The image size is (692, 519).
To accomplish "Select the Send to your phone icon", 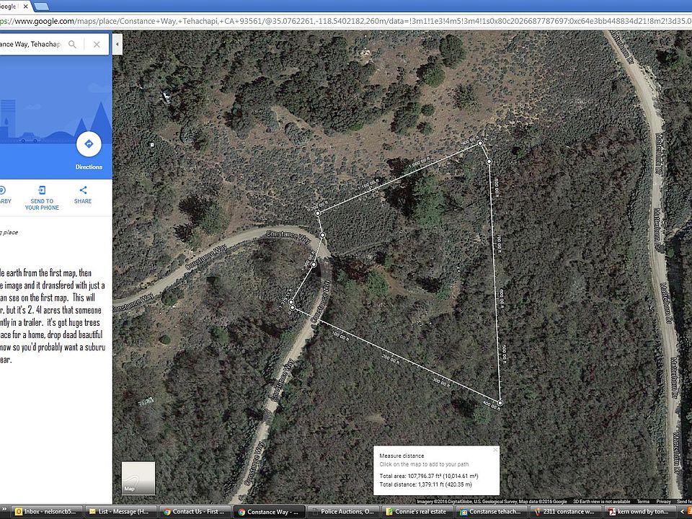I will click(41, 191).
